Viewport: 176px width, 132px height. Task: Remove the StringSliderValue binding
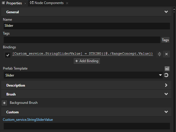point(166,54)
